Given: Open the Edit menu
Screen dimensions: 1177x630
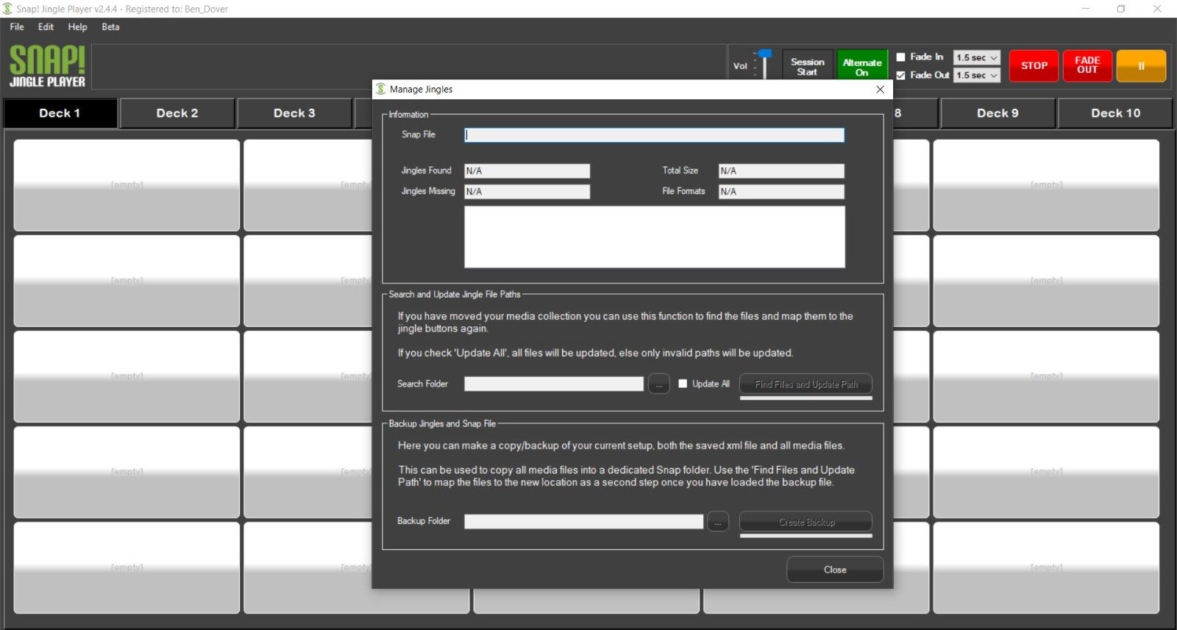Looking at the screenshot, I should click(46, 26).
